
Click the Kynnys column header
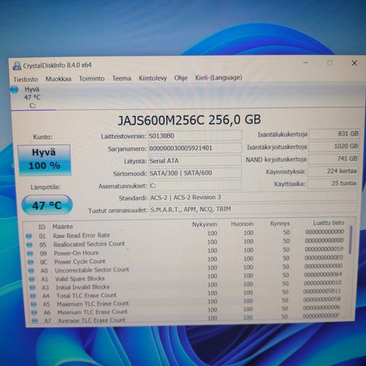(280, 223)
